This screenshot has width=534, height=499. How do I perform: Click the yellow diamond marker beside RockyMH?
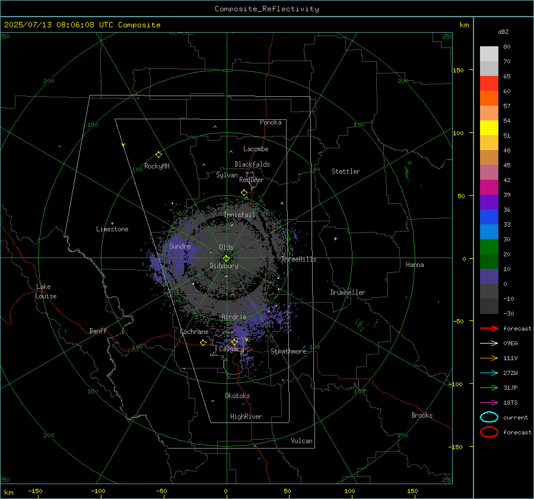click(x=158, y=155)
